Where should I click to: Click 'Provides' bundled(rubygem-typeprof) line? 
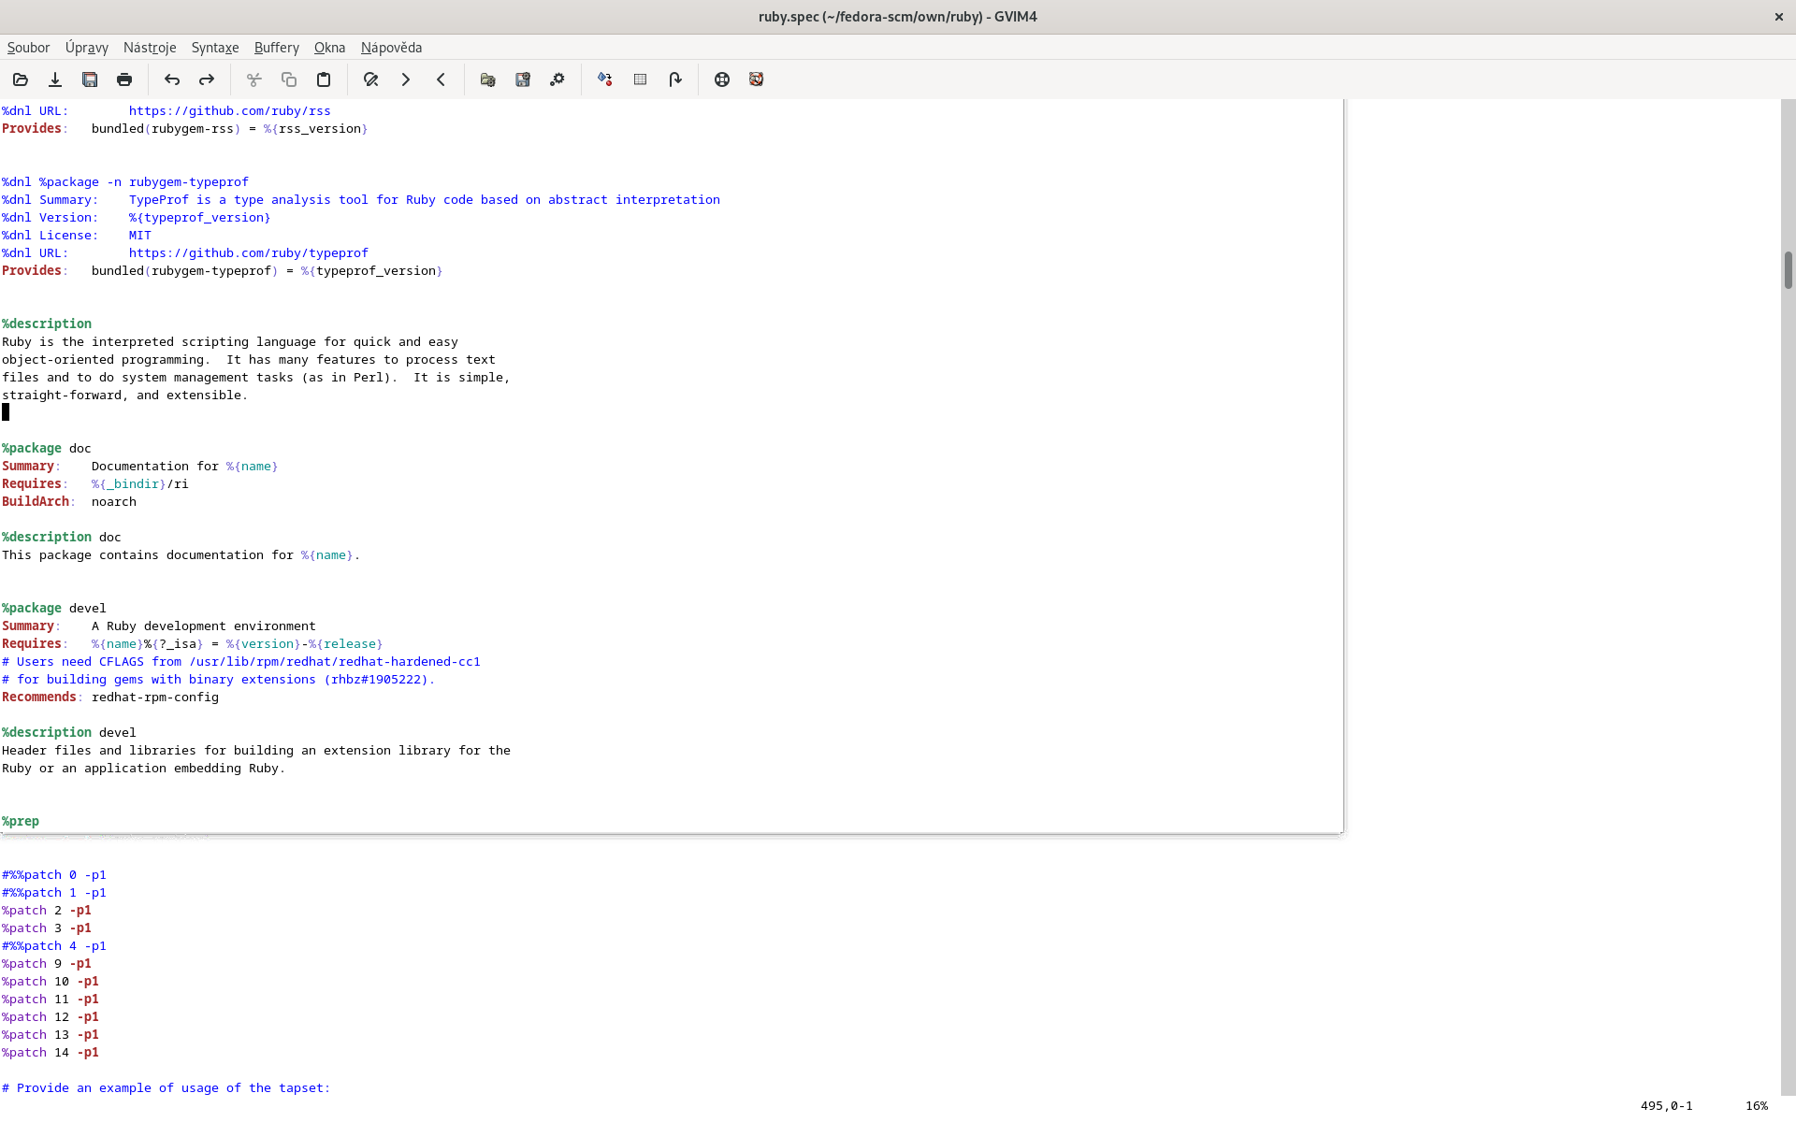(223, 270)
